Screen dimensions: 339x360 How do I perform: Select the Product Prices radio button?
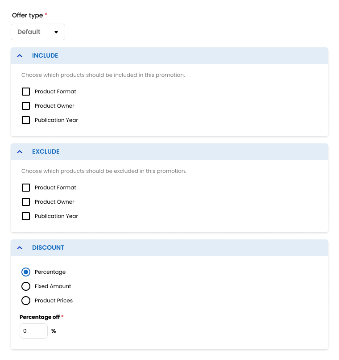pyautogui.click(x=26, y=301)
